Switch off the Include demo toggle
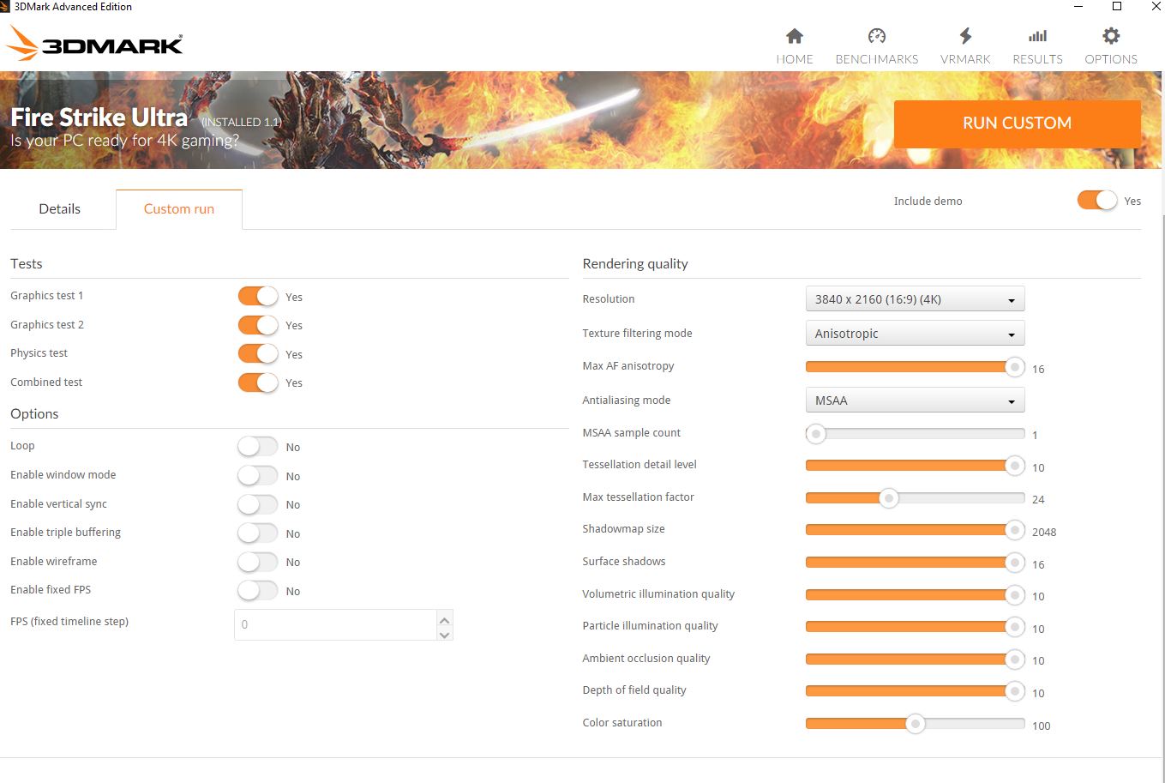This screenshot has width=1165, height=783. point(1097,200)
